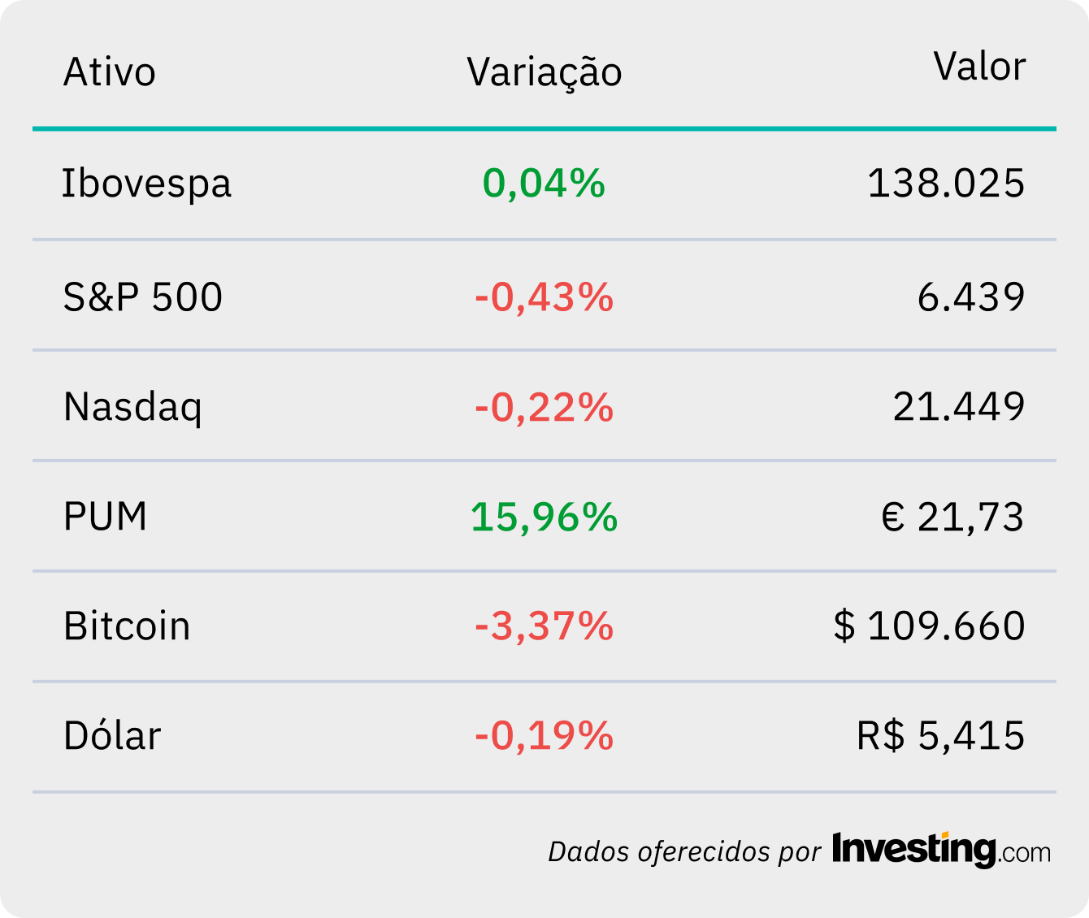Click the Nasdaq value 21.449
Image resolution: width=1089 pixels, height=918 pixels.
click(x=959, y=407)
